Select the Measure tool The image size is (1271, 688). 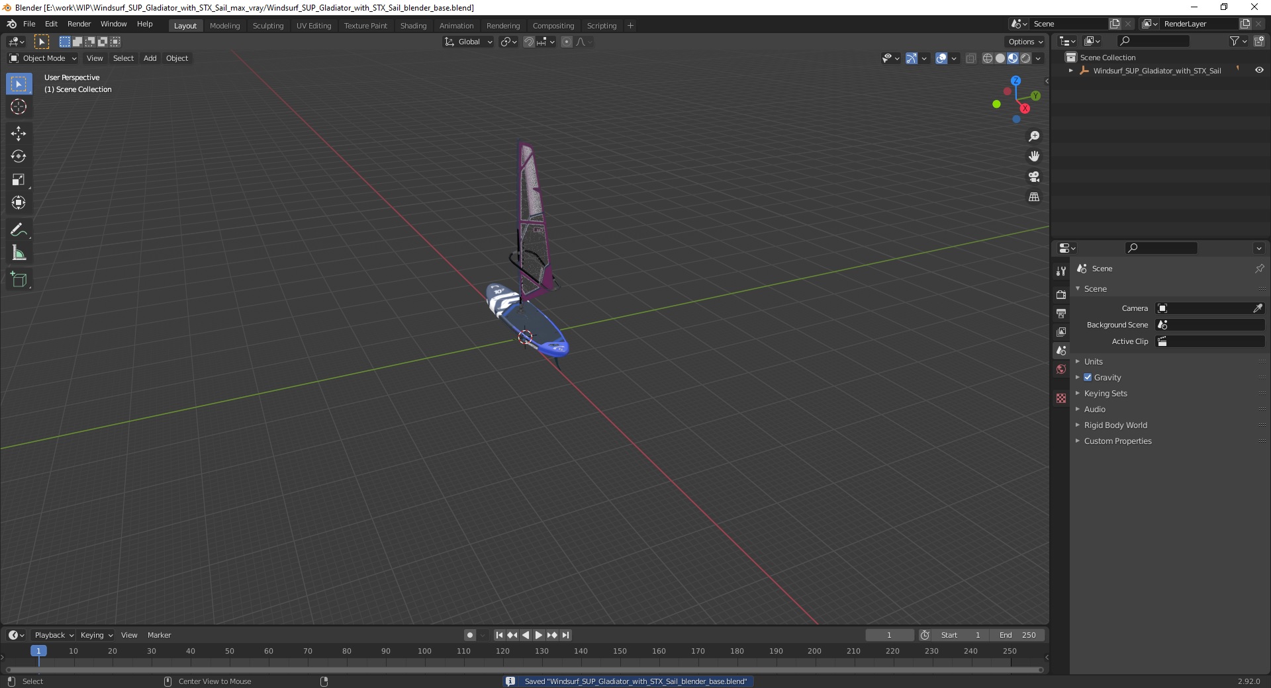pos(19,253)
